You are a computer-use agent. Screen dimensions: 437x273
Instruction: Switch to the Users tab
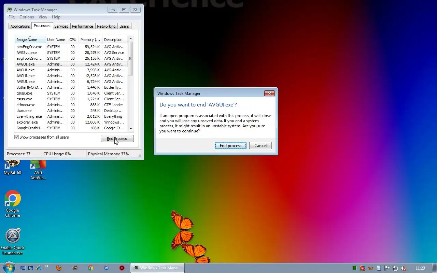point(124,26)
